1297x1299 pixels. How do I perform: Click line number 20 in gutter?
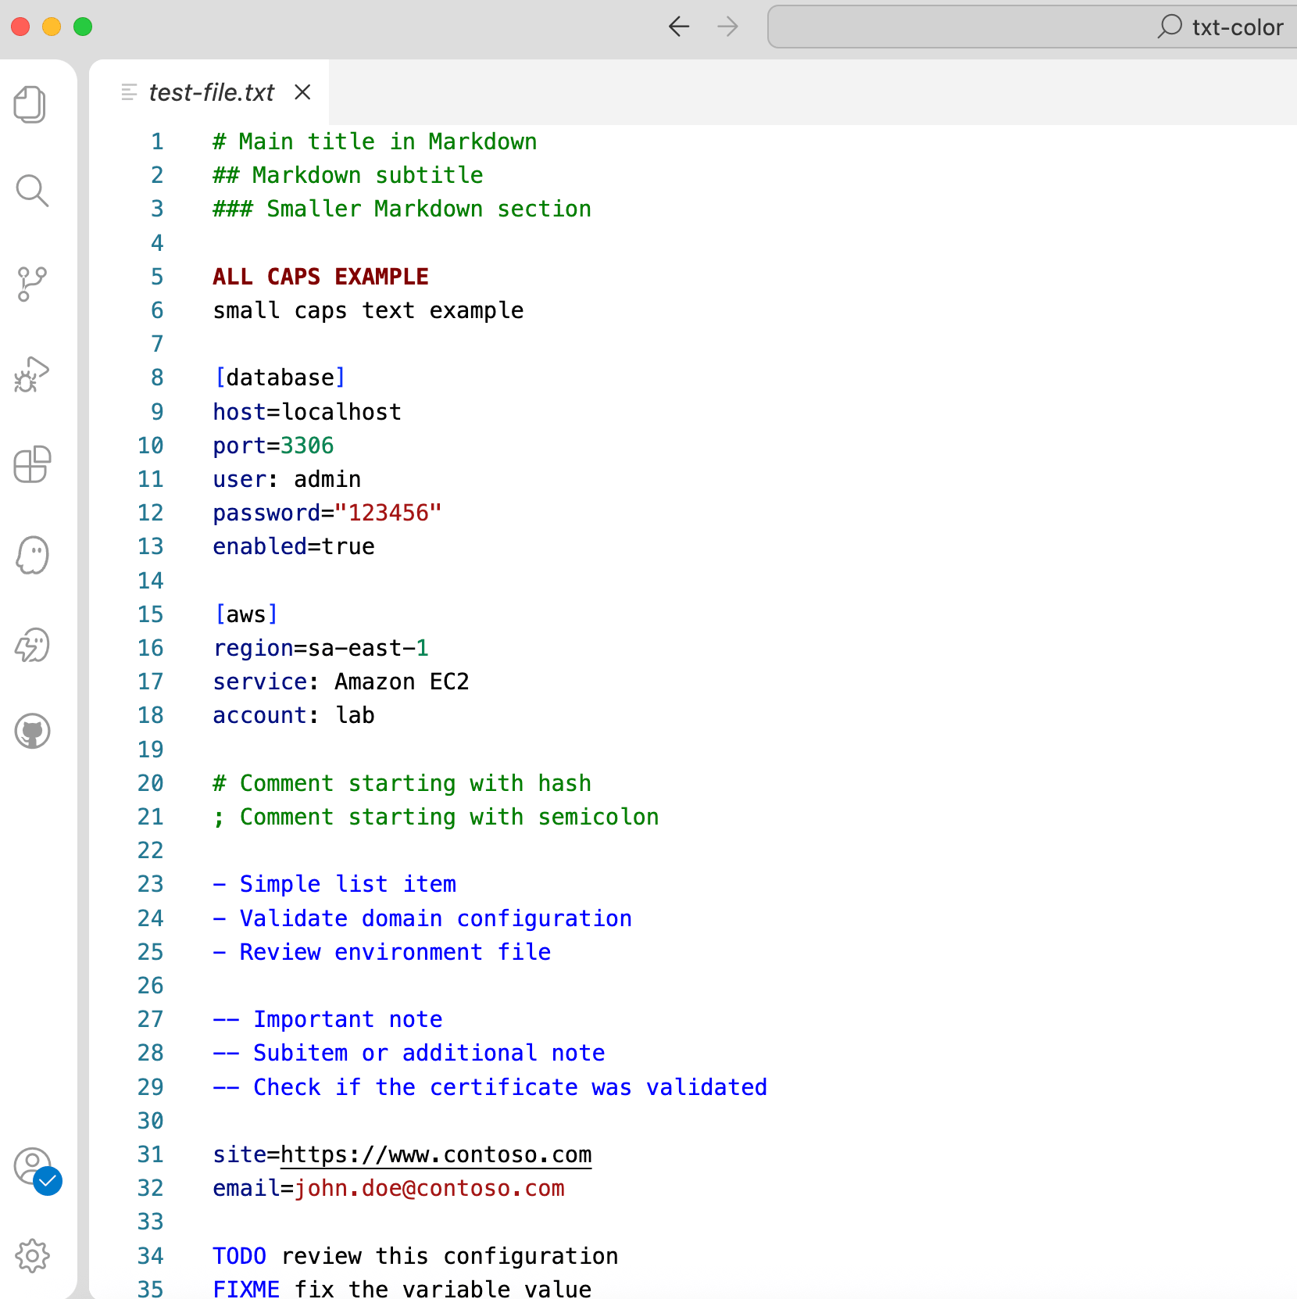coord(151,783)
